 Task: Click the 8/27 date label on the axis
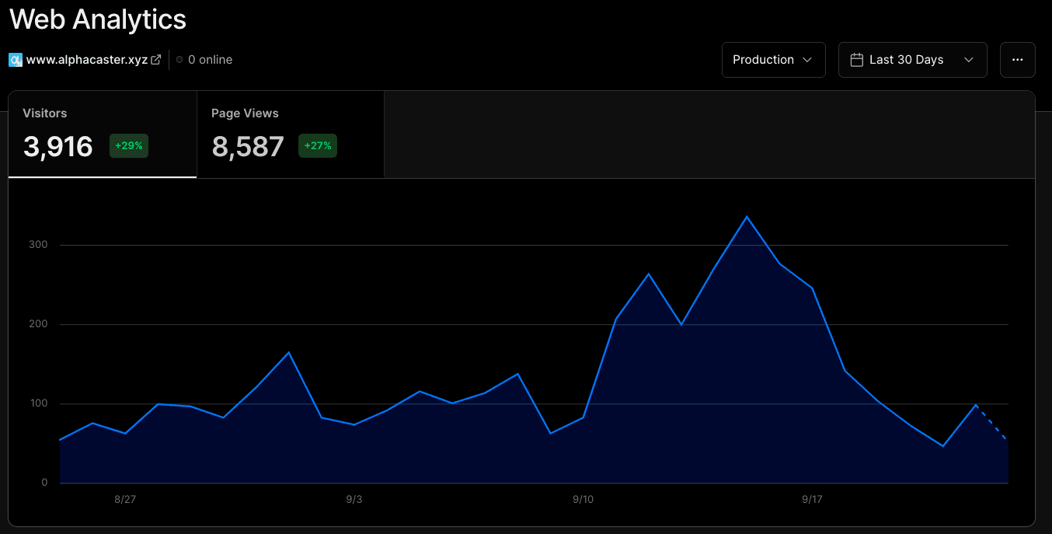pyautogui.click(x=125, y=499)
